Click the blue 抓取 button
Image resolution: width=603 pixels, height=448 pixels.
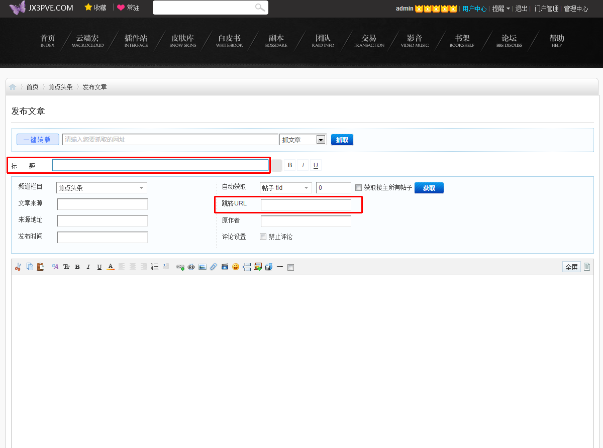pos(342,140)
